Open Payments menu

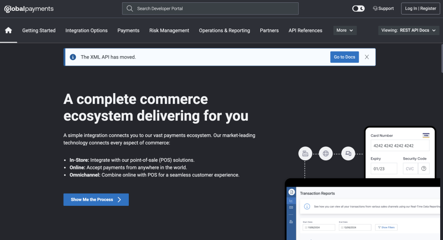128,30
